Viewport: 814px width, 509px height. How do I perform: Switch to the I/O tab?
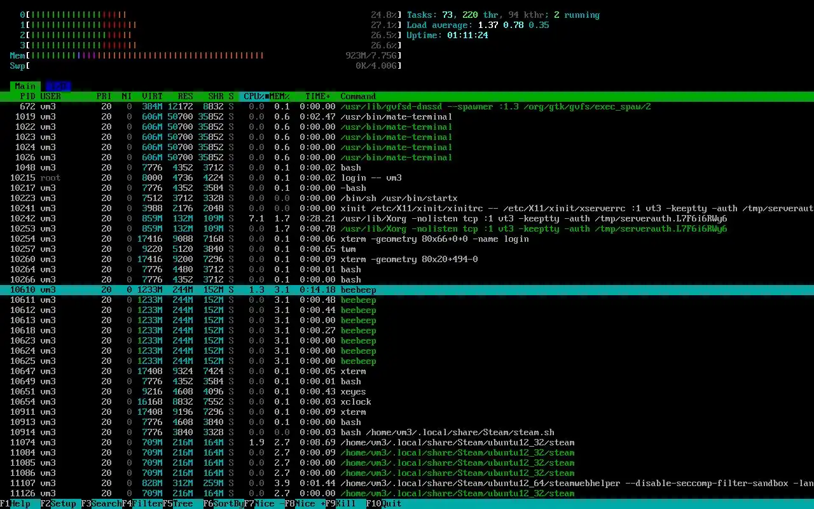click(59, 86)
